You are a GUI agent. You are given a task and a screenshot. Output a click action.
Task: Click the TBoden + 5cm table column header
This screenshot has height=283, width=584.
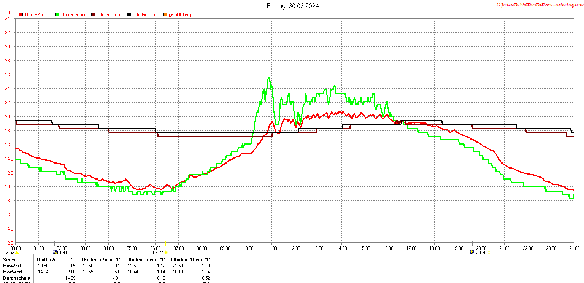tap(97, 259)
